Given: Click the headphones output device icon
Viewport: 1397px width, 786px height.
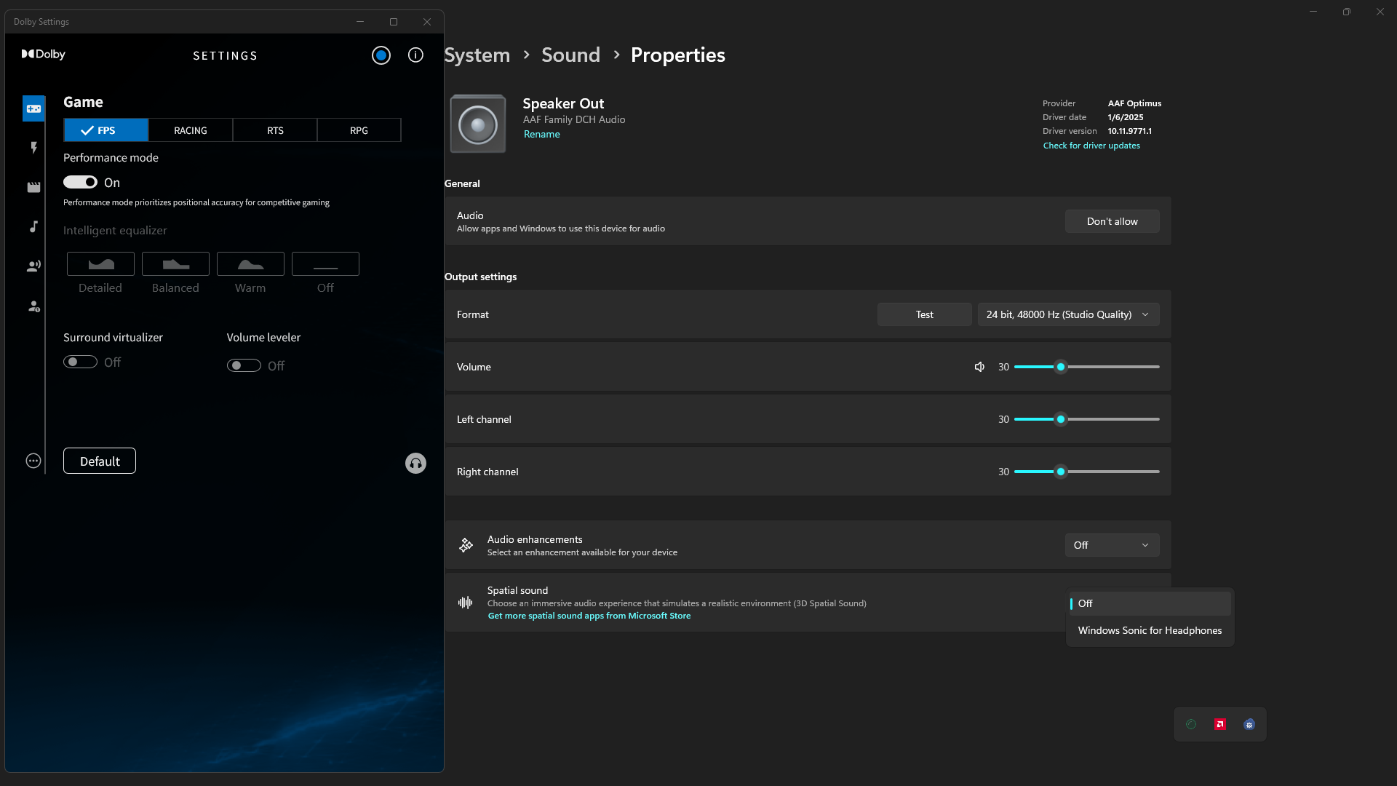Looking at the screenshot, I should click(415, 464).
